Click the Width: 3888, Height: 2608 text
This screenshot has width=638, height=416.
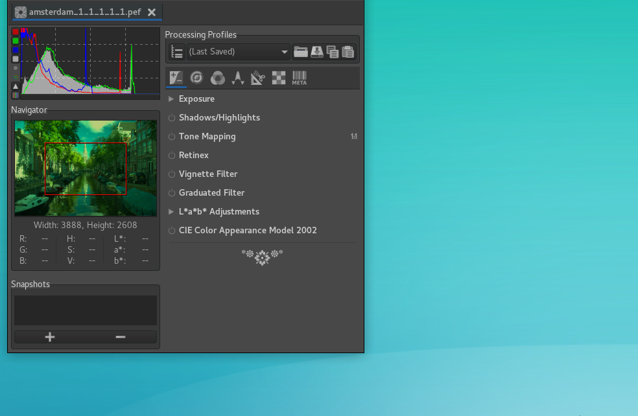(85, 225)
